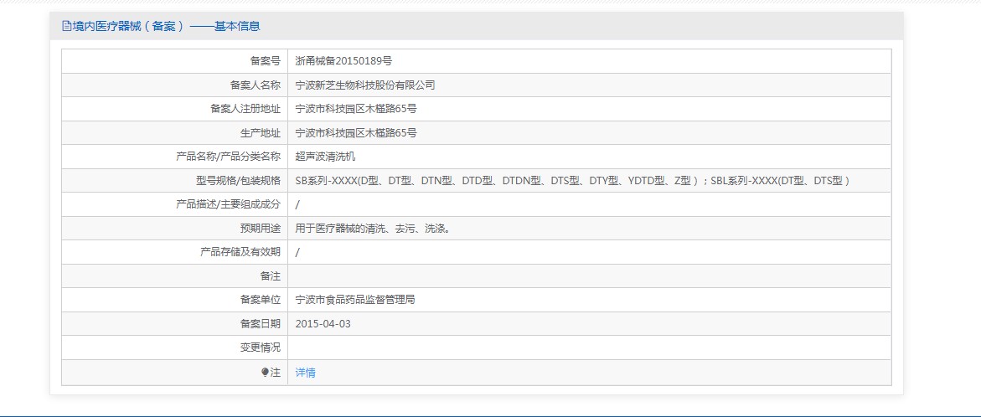The image size is (981, 417).
Task: Open the 详情 link in the 注 row
Action: [305, 373]
